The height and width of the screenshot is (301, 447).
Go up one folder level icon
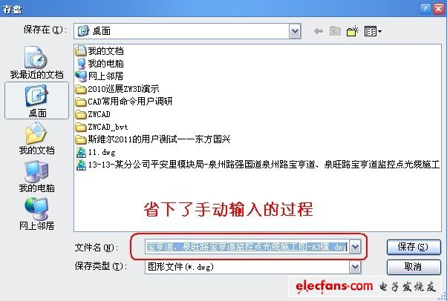coord(336,31)
